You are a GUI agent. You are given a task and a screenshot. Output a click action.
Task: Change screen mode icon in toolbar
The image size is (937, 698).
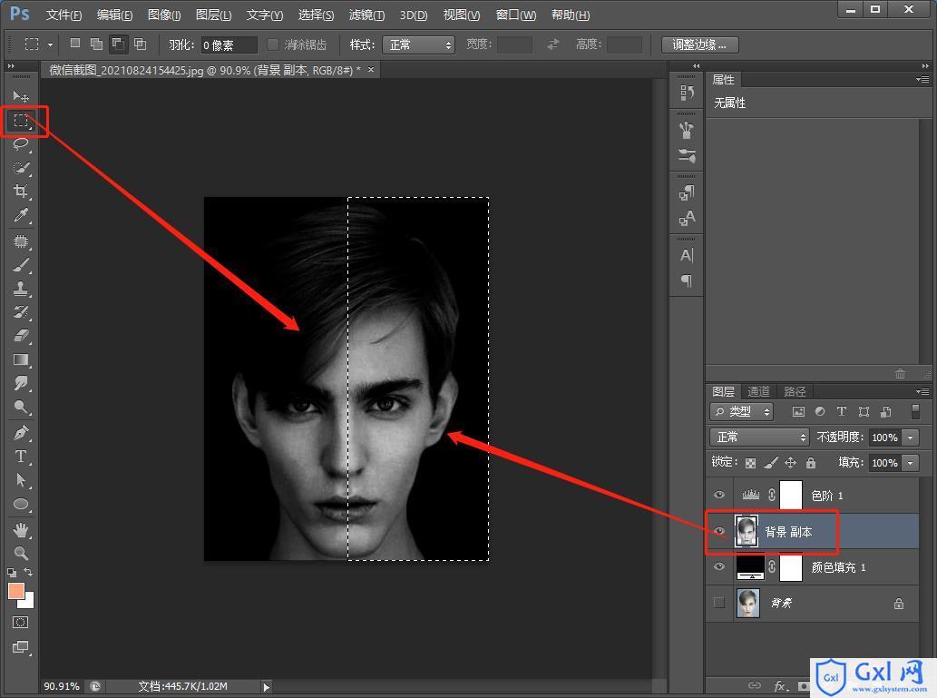pyautogui.click(x=20, y=647)
